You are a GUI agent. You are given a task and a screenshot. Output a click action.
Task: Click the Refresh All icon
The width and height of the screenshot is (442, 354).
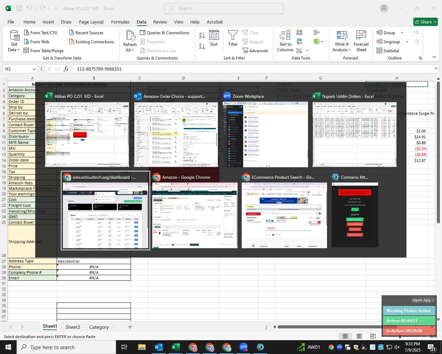coord(130,36)
